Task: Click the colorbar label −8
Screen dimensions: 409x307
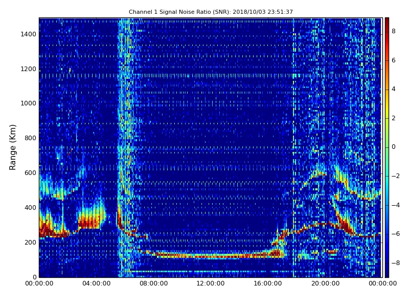Action: 395,263
